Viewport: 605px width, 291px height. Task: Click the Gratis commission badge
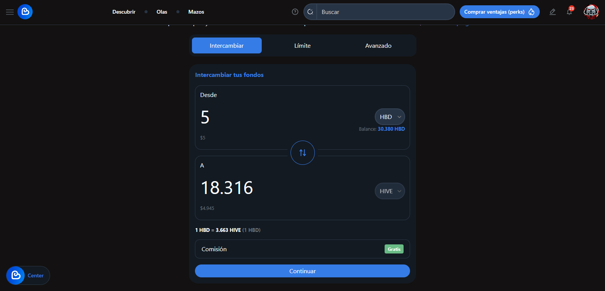(x=394, y=249)
